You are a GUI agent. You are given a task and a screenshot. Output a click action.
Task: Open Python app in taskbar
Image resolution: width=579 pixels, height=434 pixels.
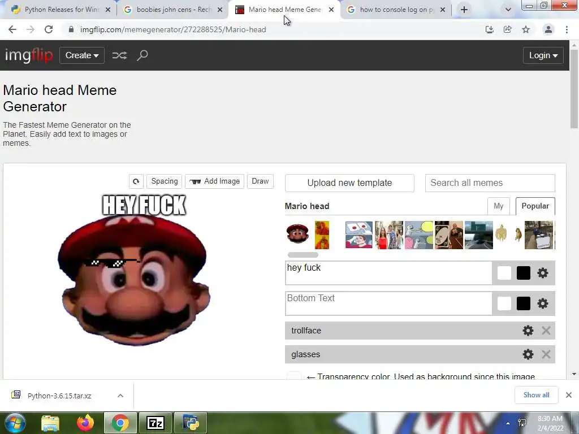[191, 423]
